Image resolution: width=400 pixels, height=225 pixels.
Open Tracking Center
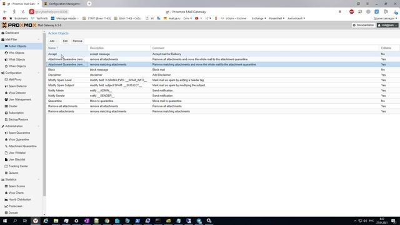coord(18,166)
